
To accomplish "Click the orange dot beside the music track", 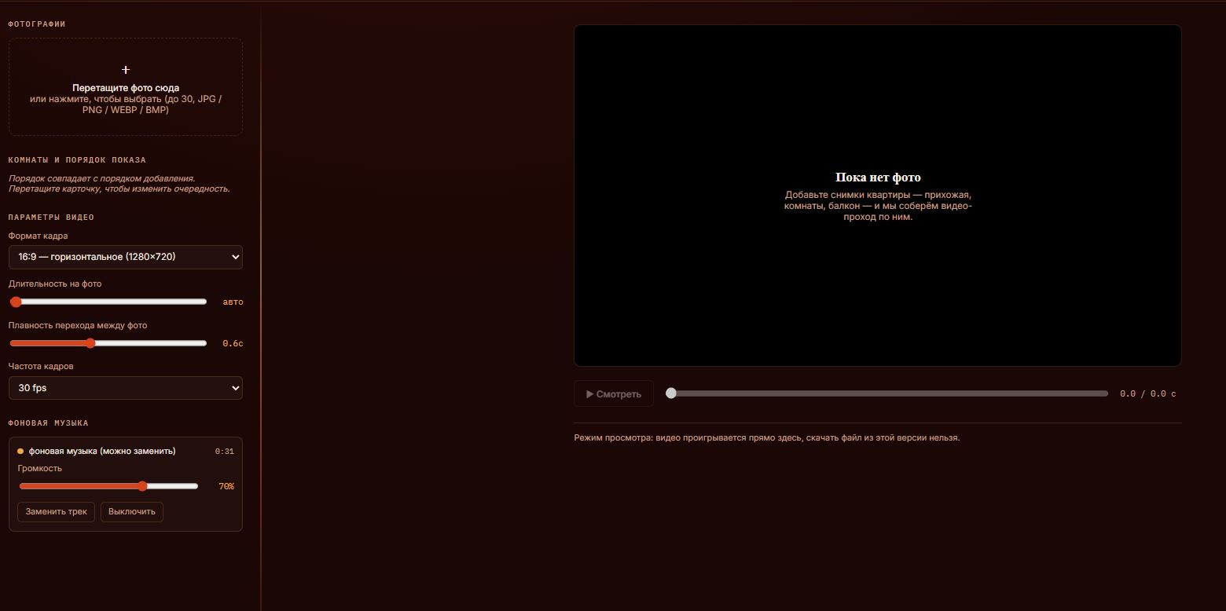I will [20, 452].
